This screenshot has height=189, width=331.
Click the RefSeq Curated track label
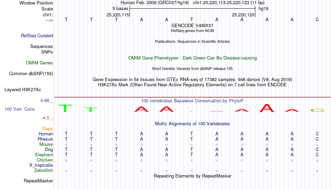pos(37,36)
